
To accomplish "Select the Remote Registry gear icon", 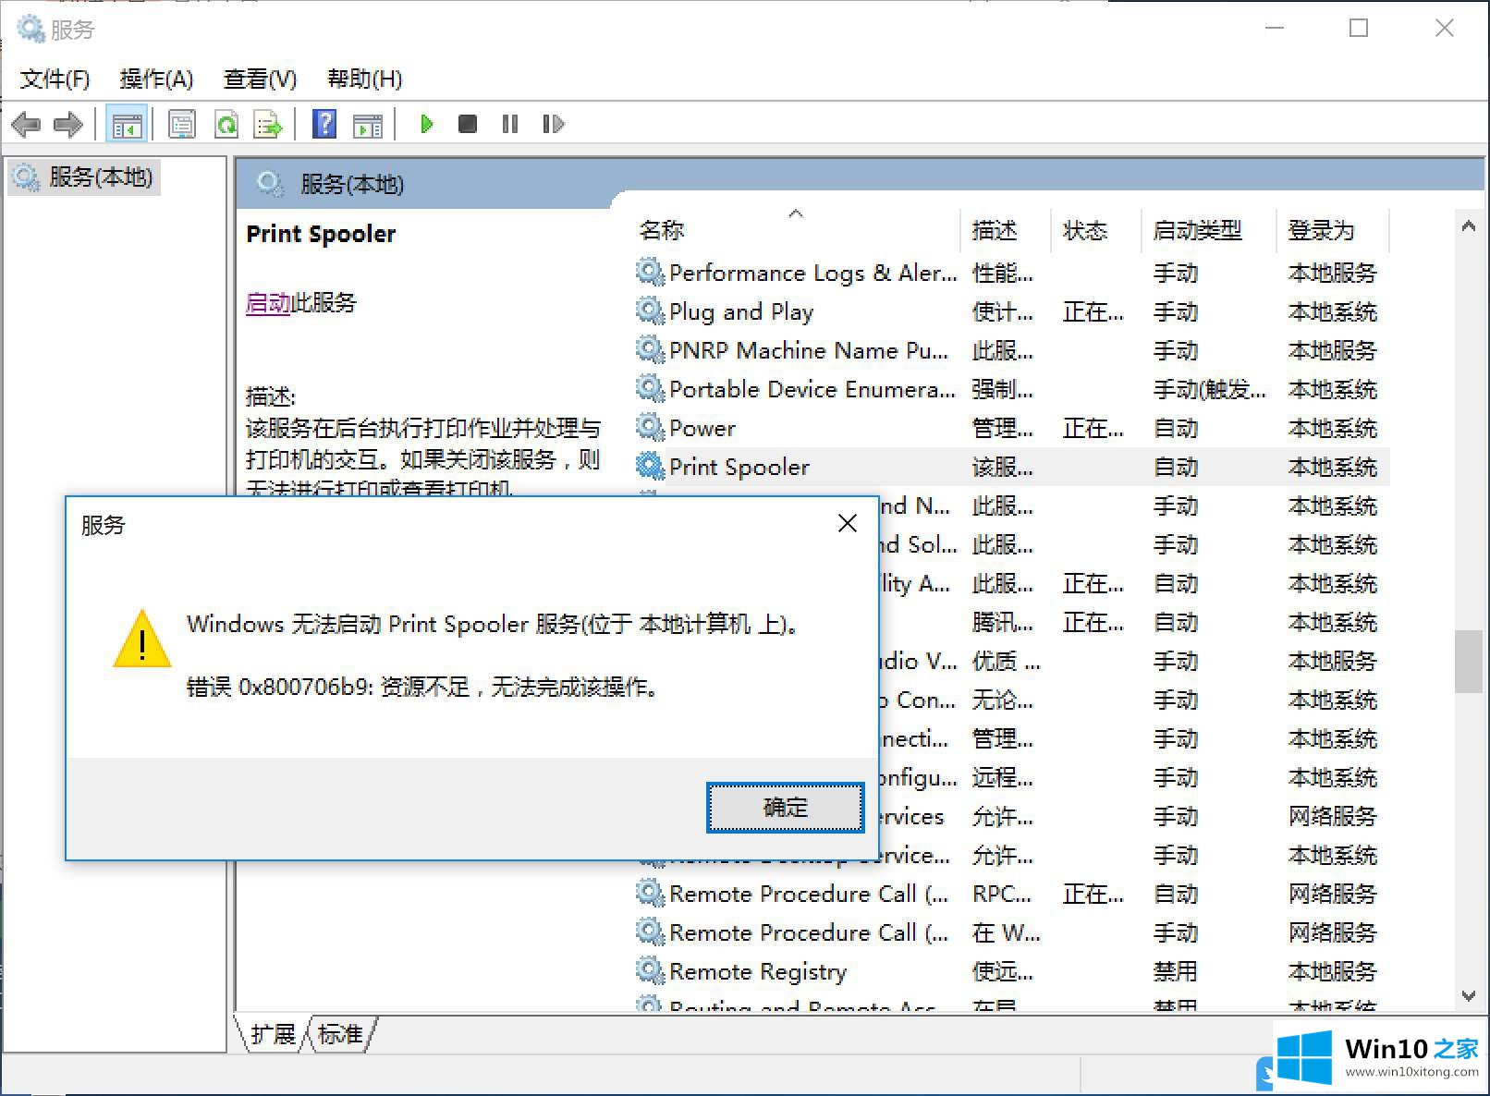I will [650, 971].
